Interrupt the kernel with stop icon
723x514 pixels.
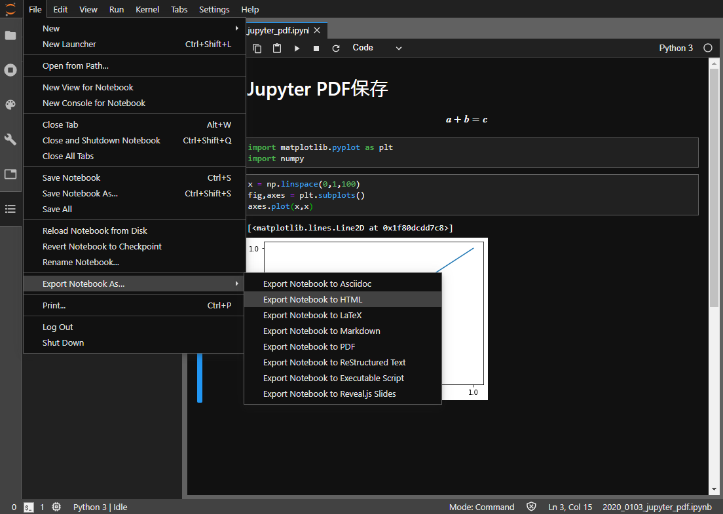tap(316, 48)
